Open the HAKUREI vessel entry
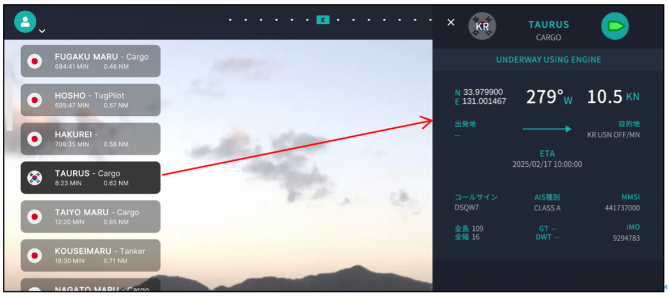The image size is (669, 298). 90,138
